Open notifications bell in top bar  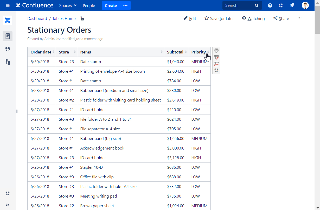[x=292, y=5]
